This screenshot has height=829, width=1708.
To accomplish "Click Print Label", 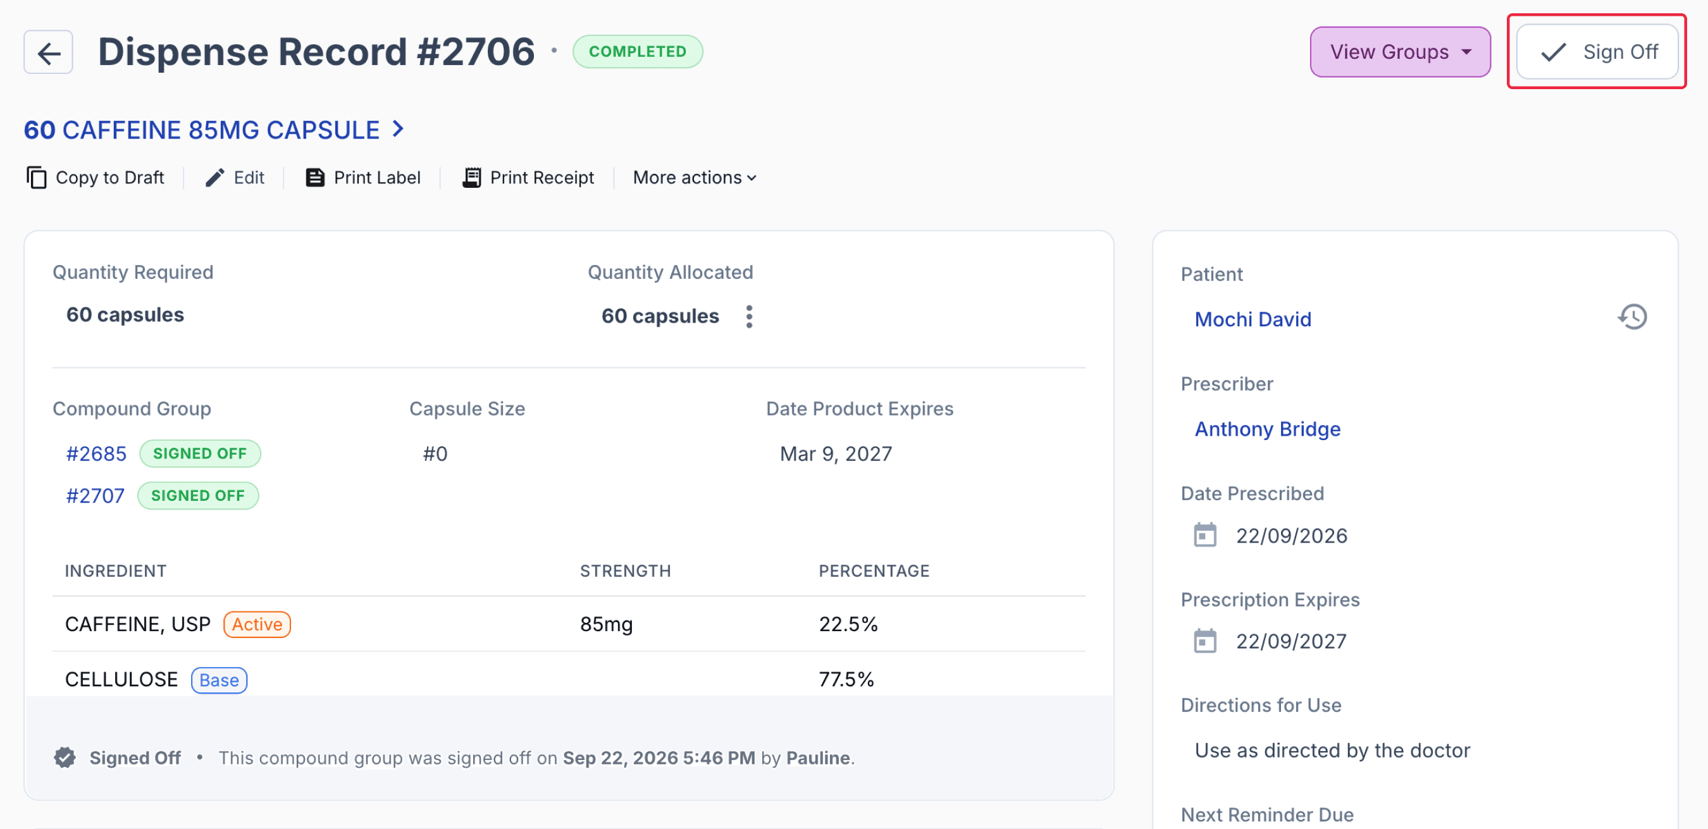I will pyautogui.click(x=362, y=178).
